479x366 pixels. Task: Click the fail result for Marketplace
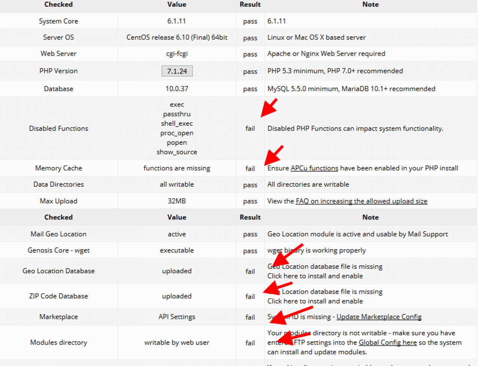pyautogui.click(x=250, y=317)
